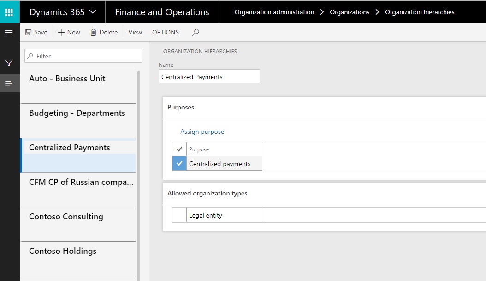Viewport: 486px width, 281px height.
Task: Click the New plus icon
Action: 61,32
